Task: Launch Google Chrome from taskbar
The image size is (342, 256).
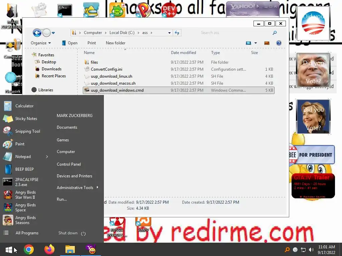Action: pos(29,249)
